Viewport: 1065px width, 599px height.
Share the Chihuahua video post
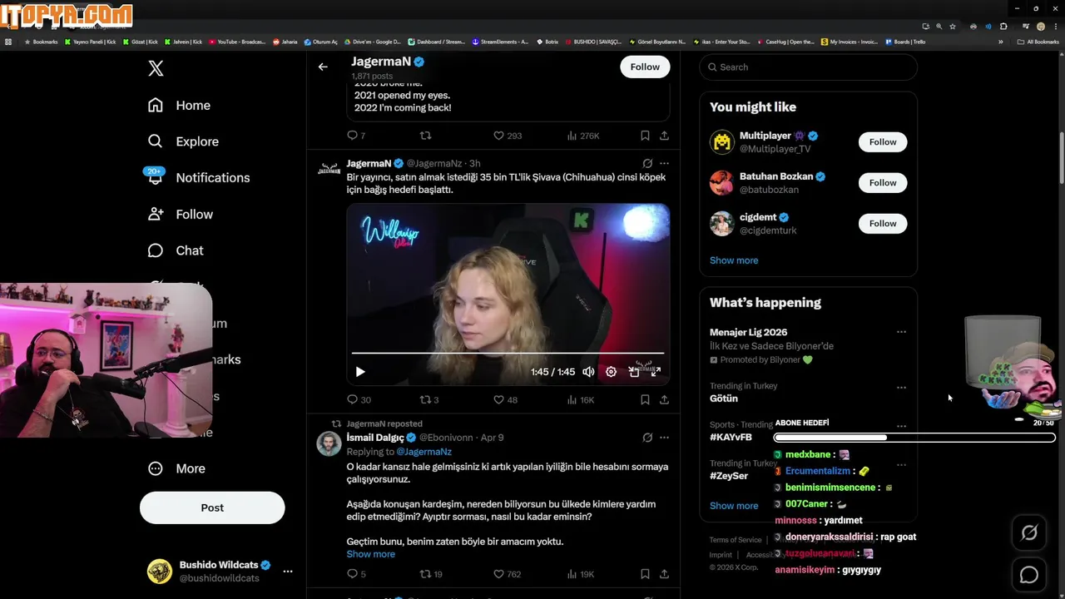[664, 399]
